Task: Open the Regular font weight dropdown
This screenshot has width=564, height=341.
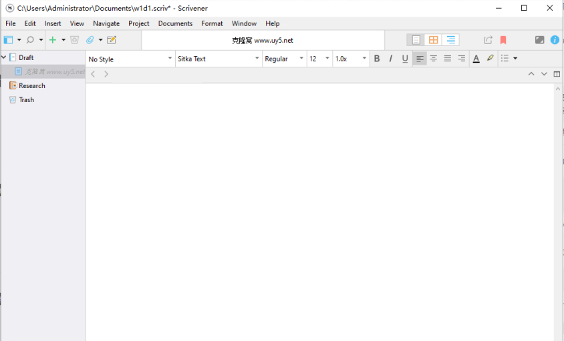Action: [x=284, y=59]
